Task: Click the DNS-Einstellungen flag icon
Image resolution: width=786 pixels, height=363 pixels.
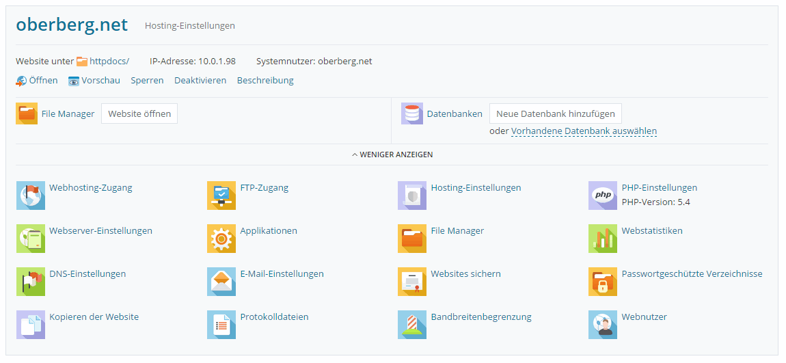Action: click(30, 282)
